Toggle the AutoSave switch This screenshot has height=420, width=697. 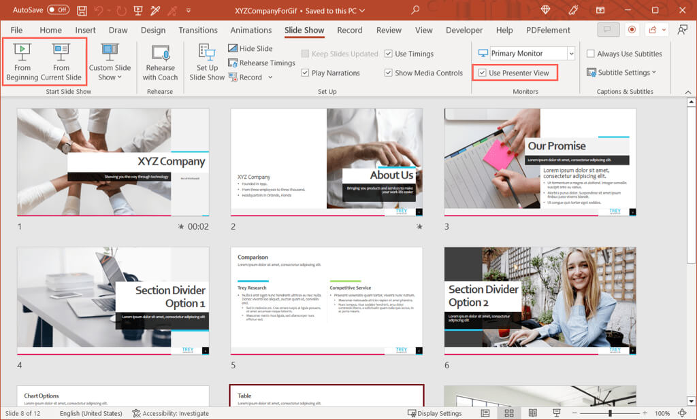tap(57, 10)
